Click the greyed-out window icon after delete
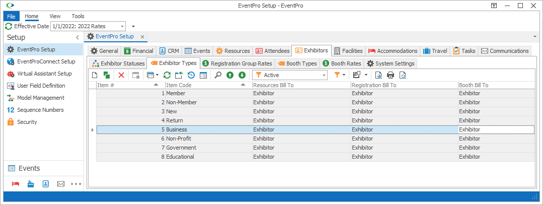 (136, 75)
